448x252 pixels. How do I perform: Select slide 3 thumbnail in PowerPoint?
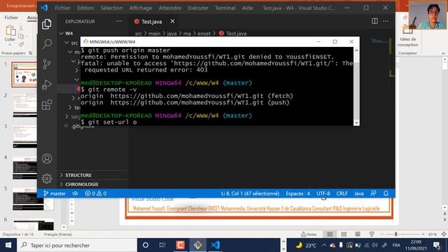coord(25,136)
